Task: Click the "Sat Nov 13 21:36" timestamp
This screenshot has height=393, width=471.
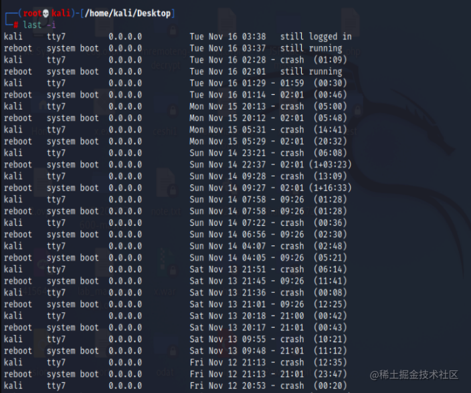Action: coord(227,293)
